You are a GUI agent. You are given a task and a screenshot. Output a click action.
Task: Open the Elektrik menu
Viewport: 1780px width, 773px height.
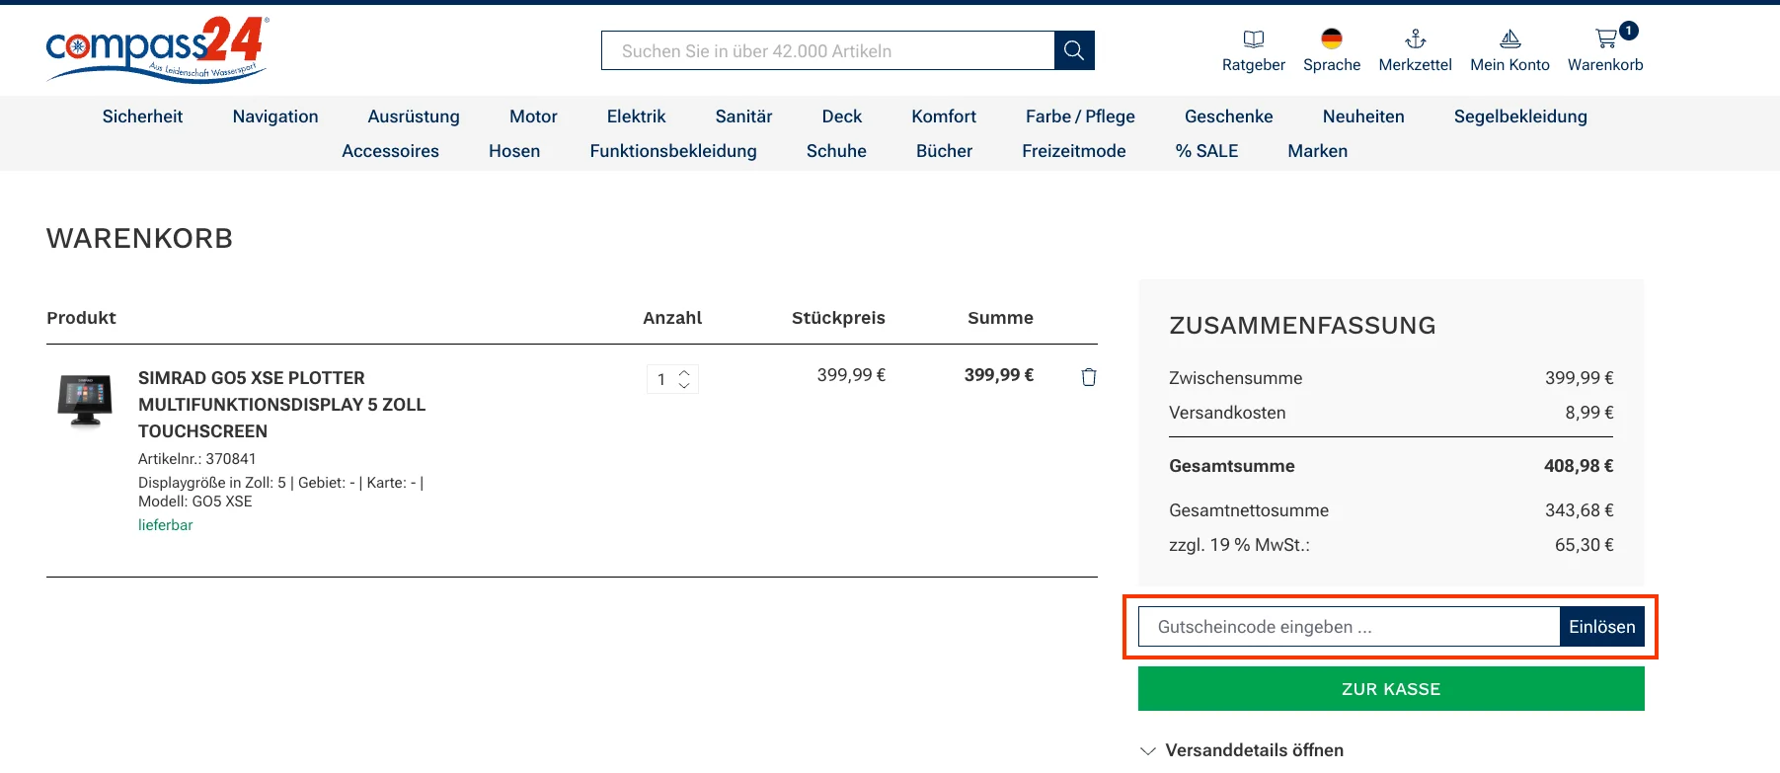pyautogui.click(x=637, y=116)
